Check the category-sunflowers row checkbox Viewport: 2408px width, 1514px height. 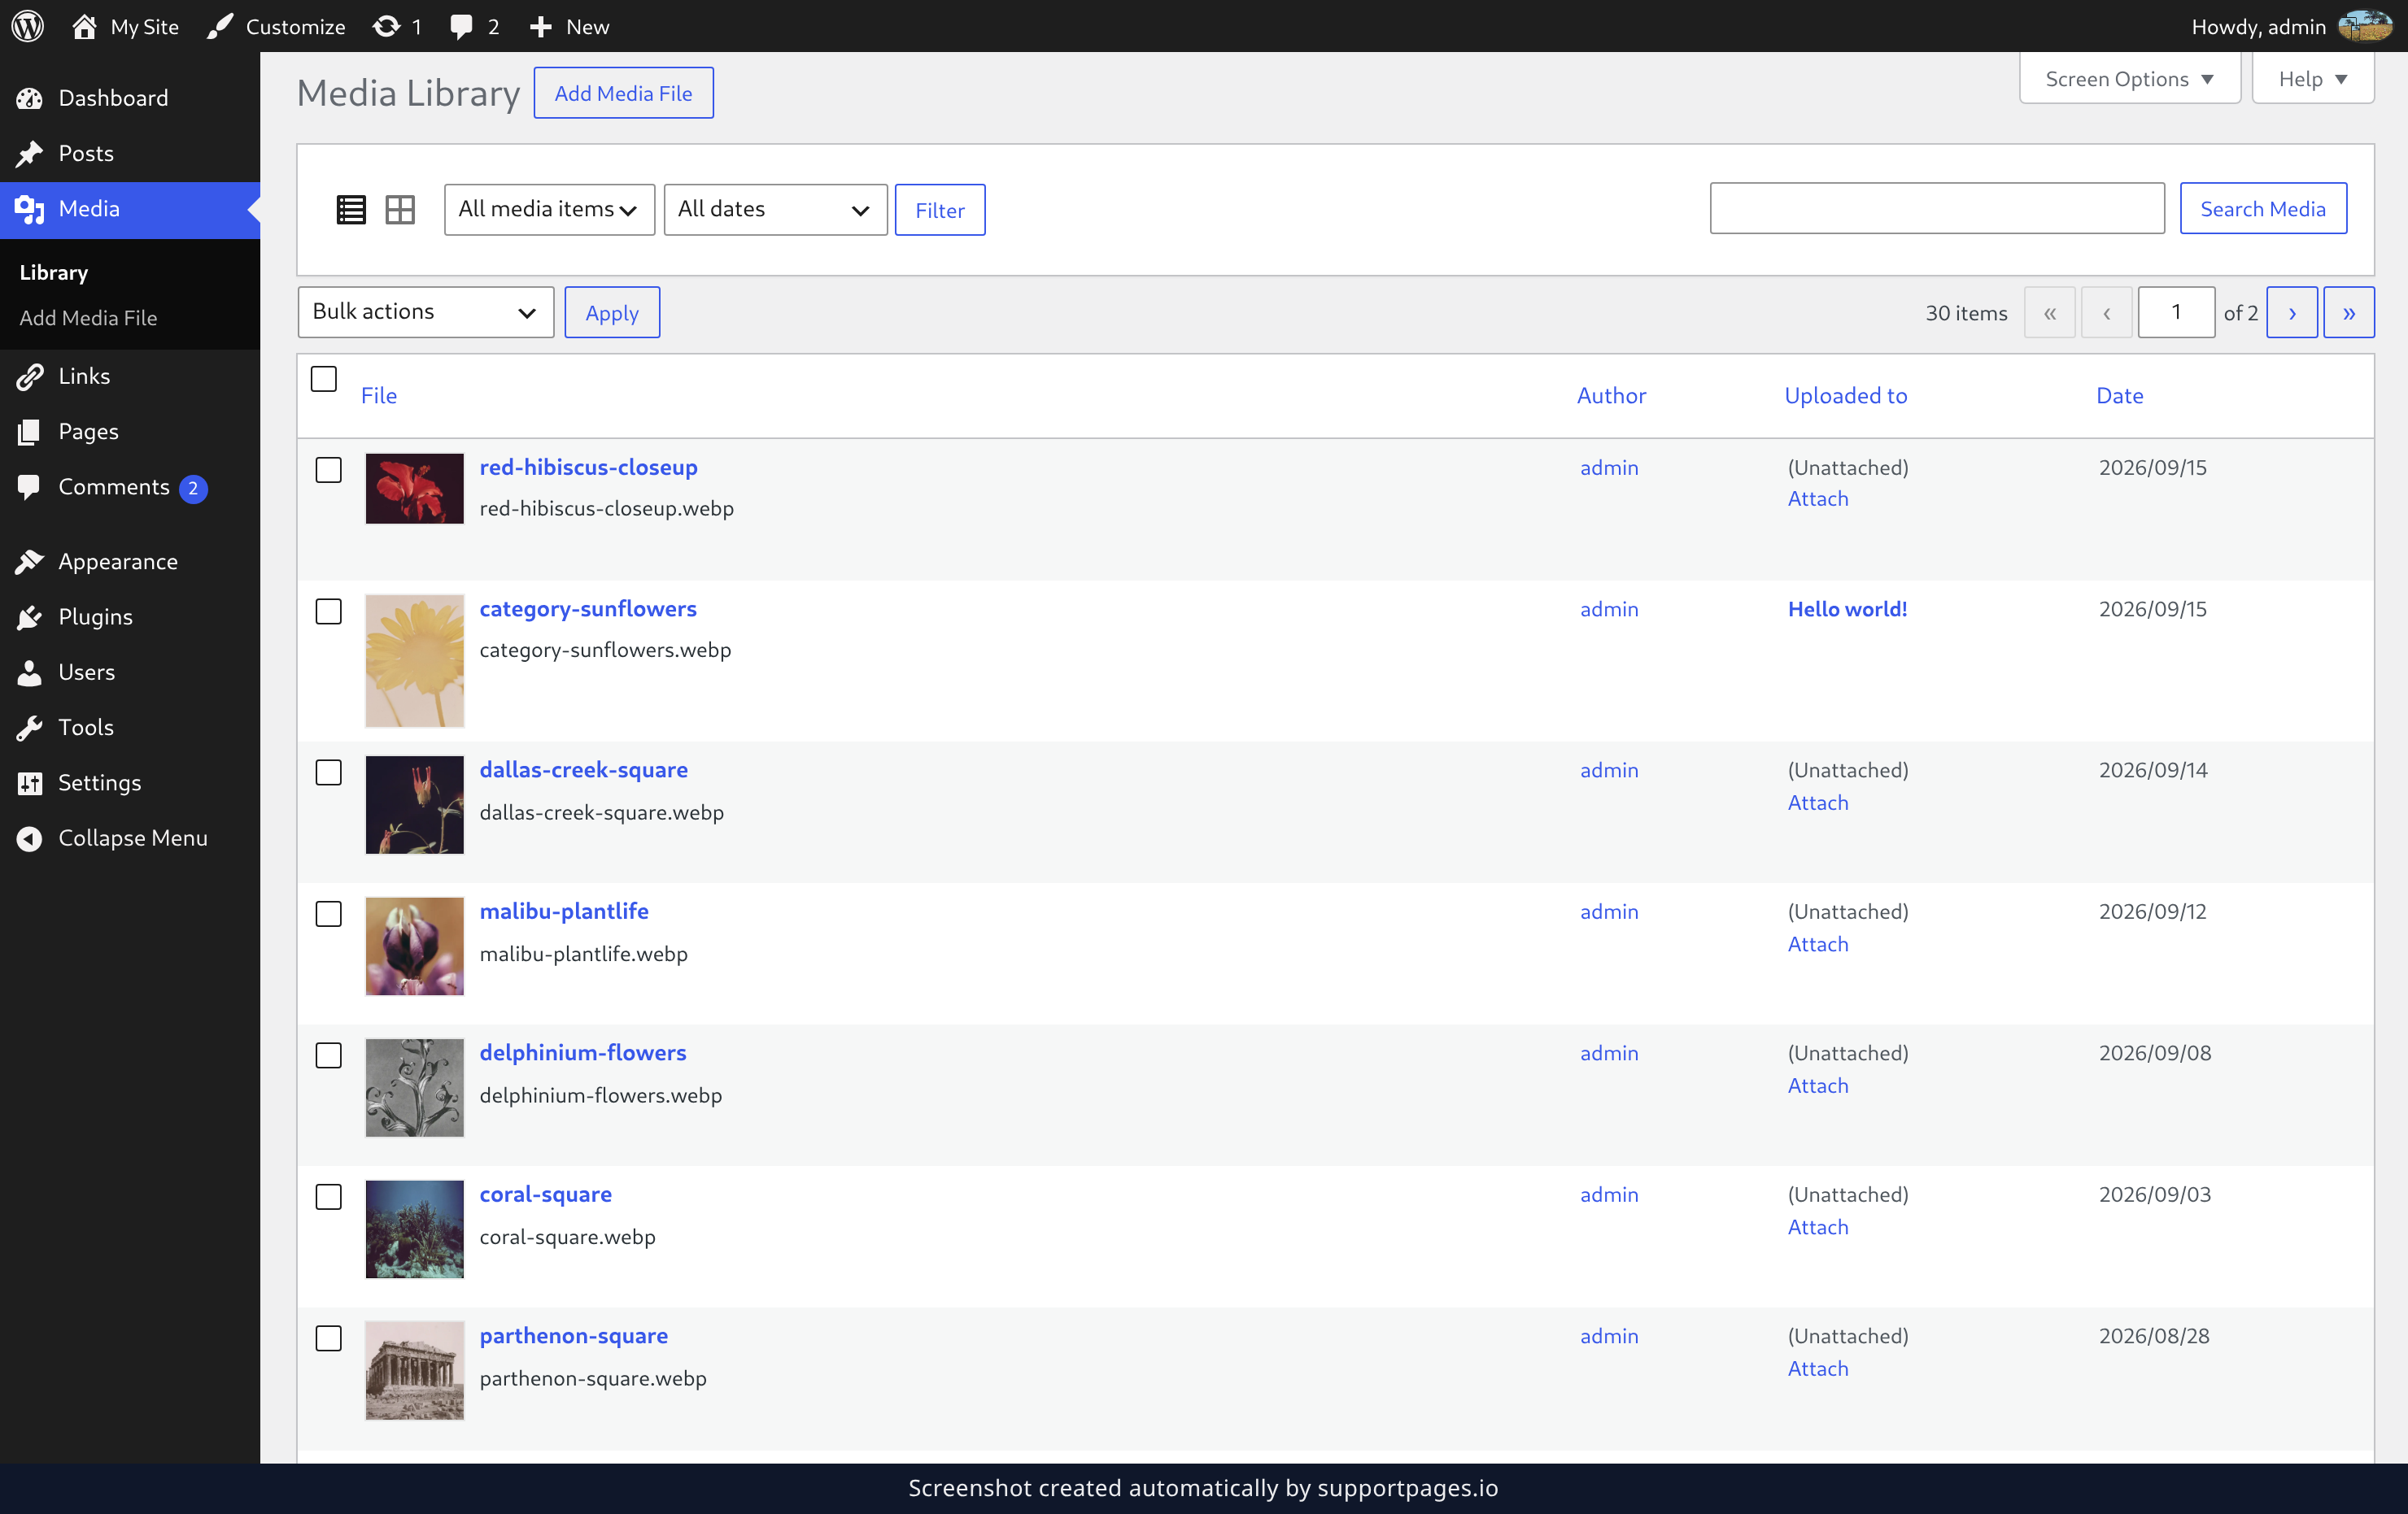[x=329, y=611]
